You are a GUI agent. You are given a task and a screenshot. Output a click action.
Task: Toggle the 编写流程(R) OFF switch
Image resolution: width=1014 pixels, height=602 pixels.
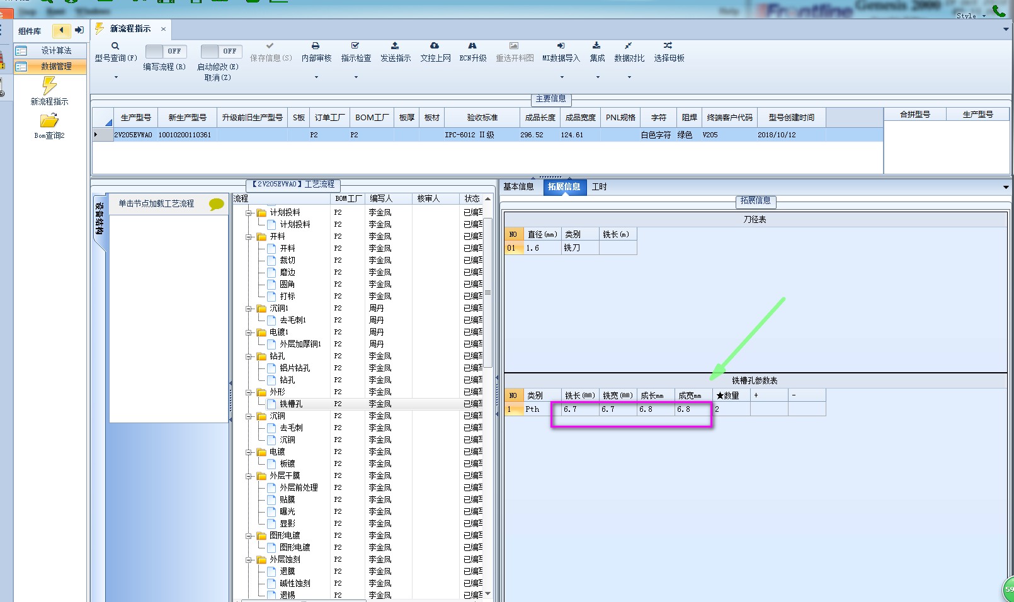coord(167,51)
